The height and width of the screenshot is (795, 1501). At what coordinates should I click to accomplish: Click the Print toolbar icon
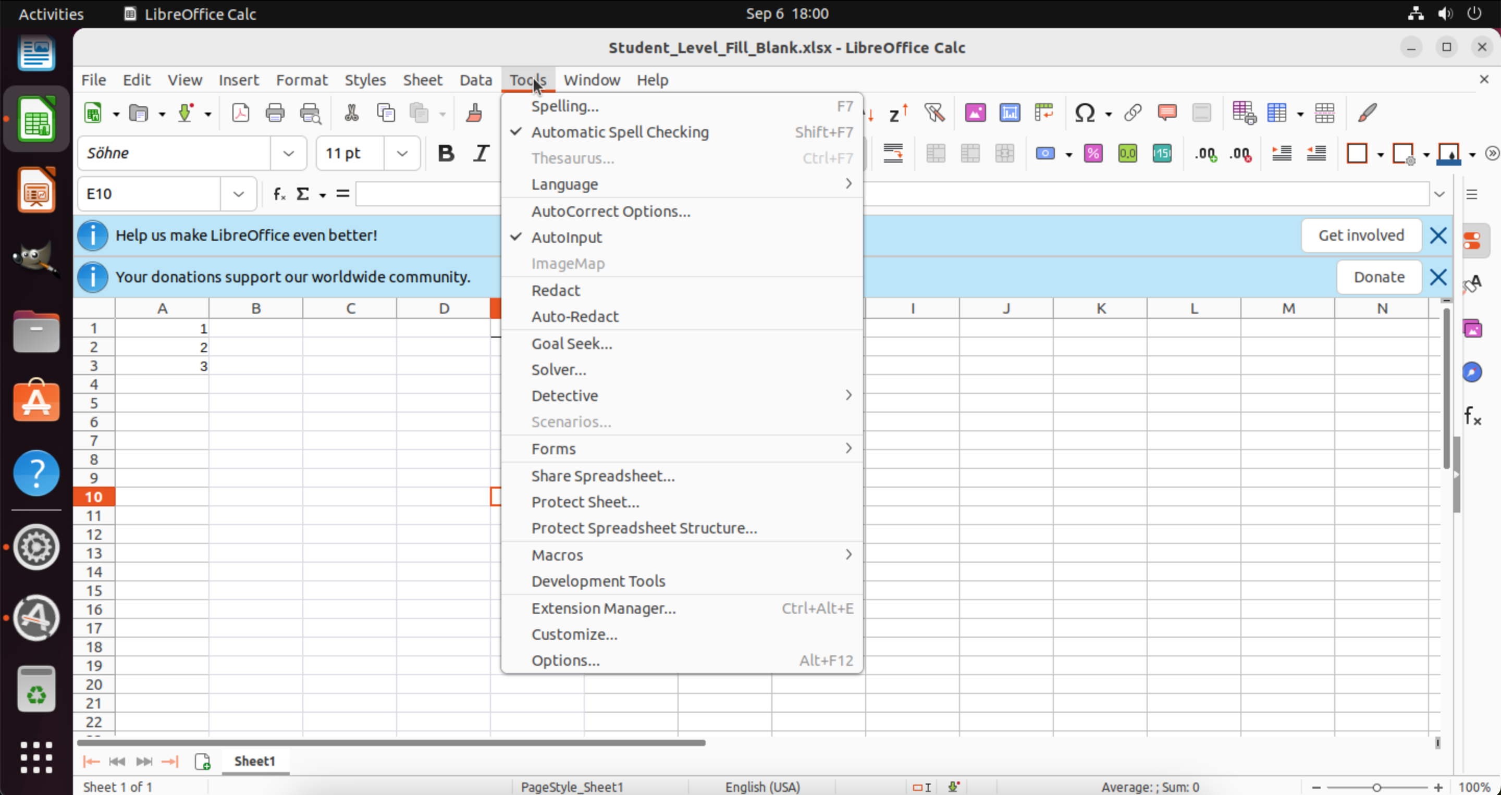275,113
